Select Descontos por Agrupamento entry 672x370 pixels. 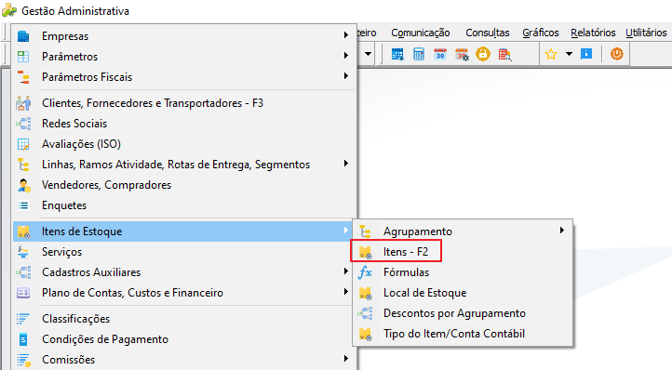[x=463, y=313]
